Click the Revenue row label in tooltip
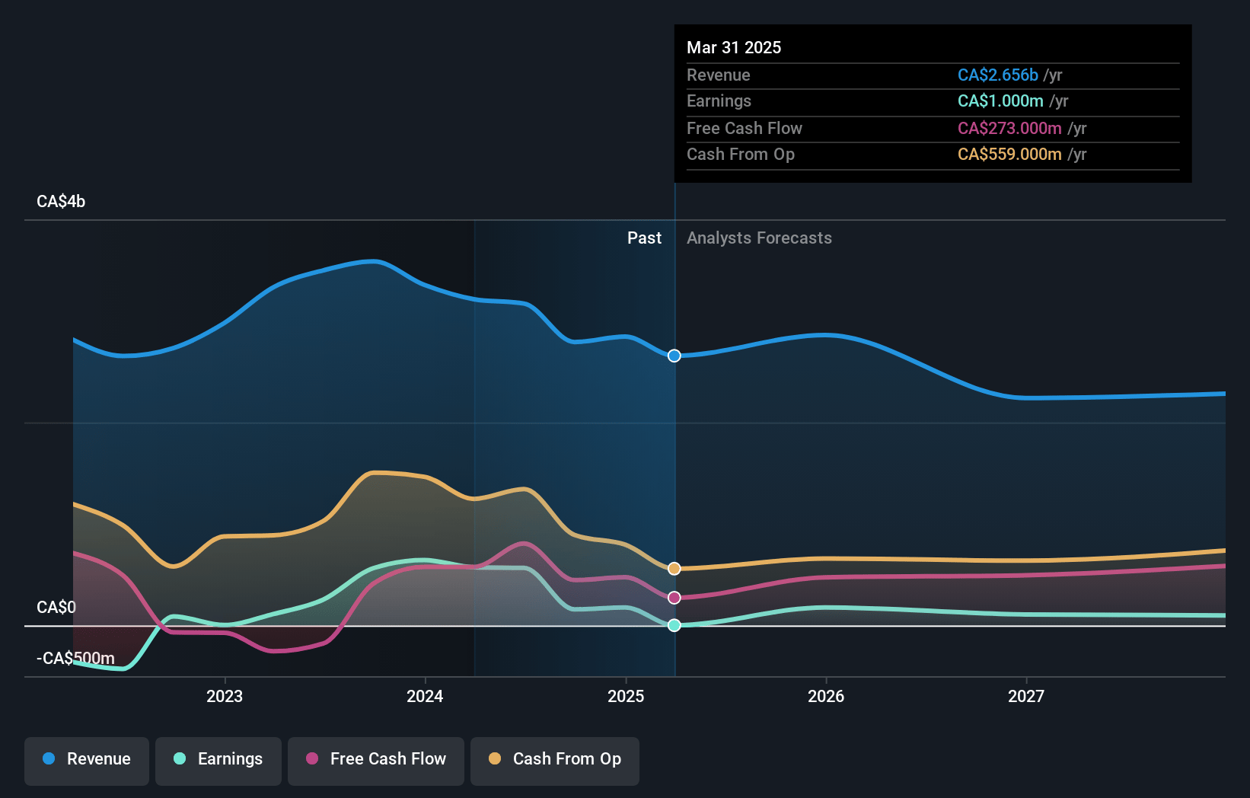The height and width of the screenshot is (798, 1250). (x=719, y=75)
